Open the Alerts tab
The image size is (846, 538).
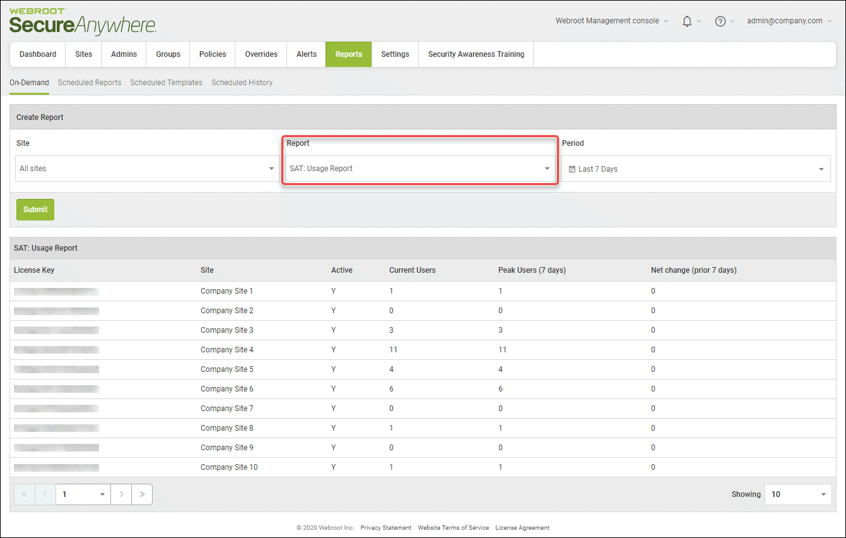click(307, 54)
